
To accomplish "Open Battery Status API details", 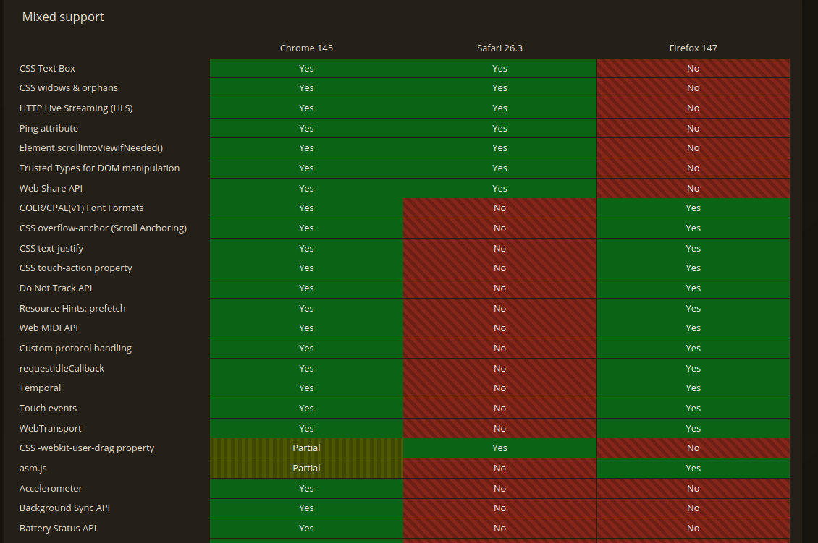I will [58, 528].
